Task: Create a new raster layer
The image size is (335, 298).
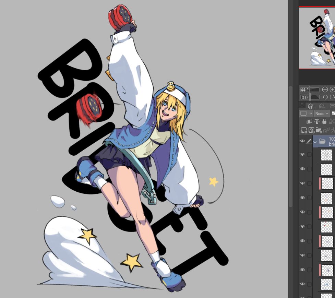Action: [x=303, y=130]
